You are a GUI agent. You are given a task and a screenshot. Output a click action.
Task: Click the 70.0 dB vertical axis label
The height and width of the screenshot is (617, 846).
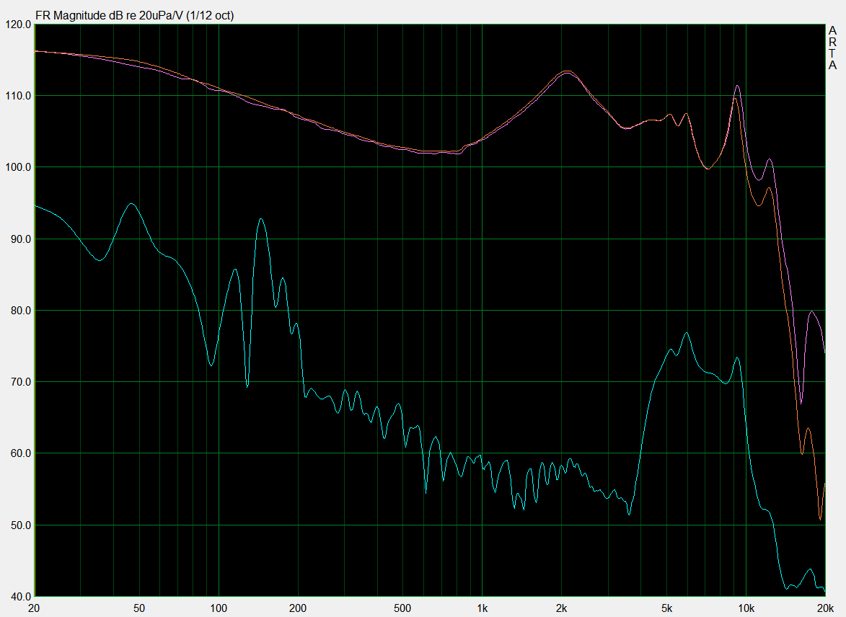pos(18,382)
